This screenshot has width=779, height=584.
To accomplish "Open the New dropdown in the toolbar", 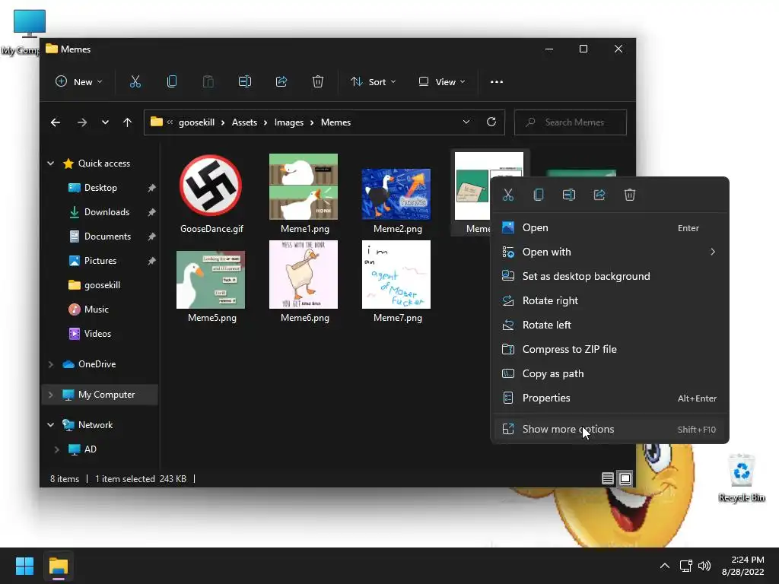I will point(79,82).
